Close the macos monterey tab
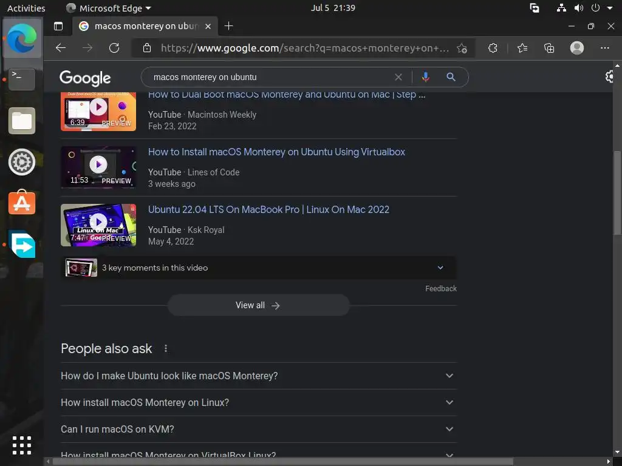The width and height of the screenshot is (622, 466). [x=208, y=27]
